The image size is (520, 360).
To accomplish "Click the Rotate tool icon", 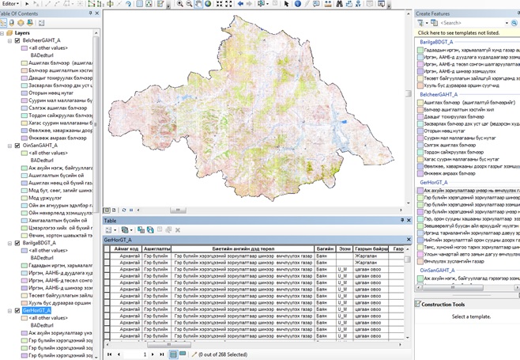I will pyautogui.click(x=128, y=4).
